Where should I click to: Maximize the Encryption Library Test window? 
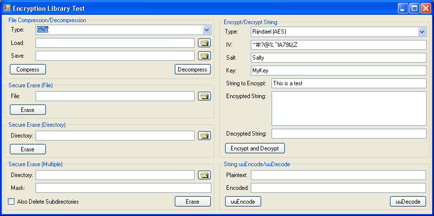[414, 8]
